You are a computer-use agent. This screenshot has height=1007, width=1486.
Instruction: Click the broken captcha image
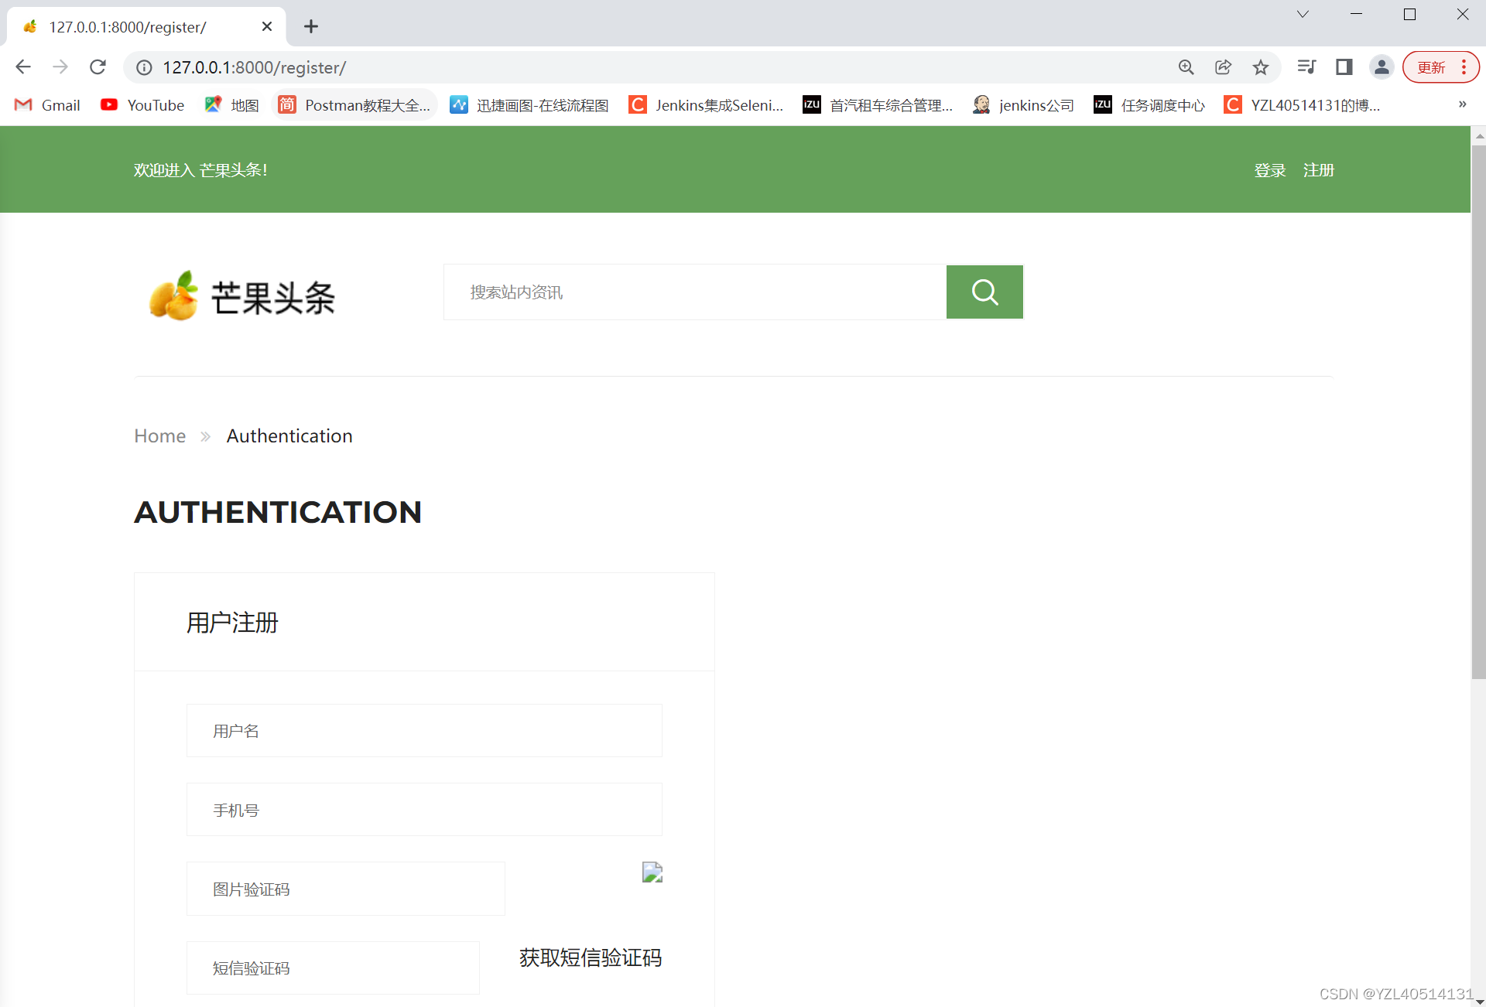click(x=652, y=872)
